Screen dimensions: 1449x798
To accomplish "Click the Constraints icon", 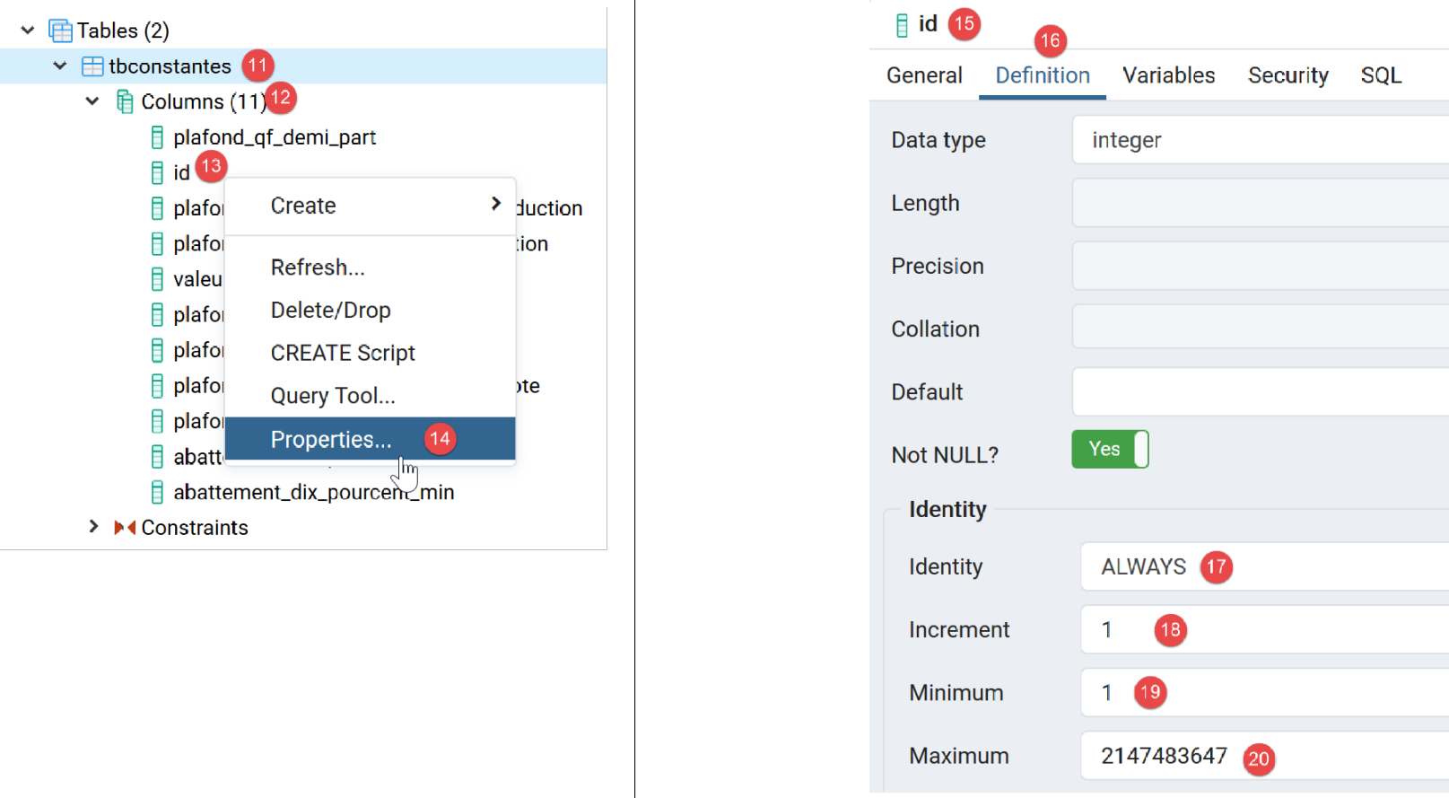I will click(x=125, y=528).
